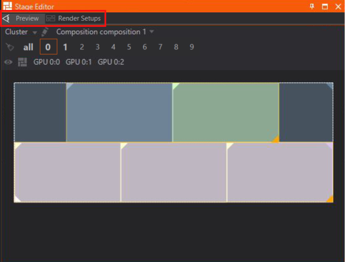
Task: Click the pencil edit icon beside Cluster
Action: pyautogui.click(x=45, y=32)
